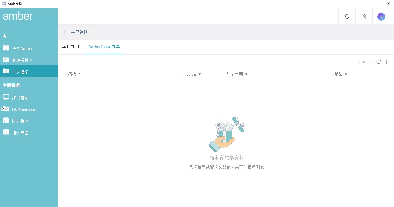Switch to the 與我共用 tab
Screen dimensions: 394x207
pos(71,47)
